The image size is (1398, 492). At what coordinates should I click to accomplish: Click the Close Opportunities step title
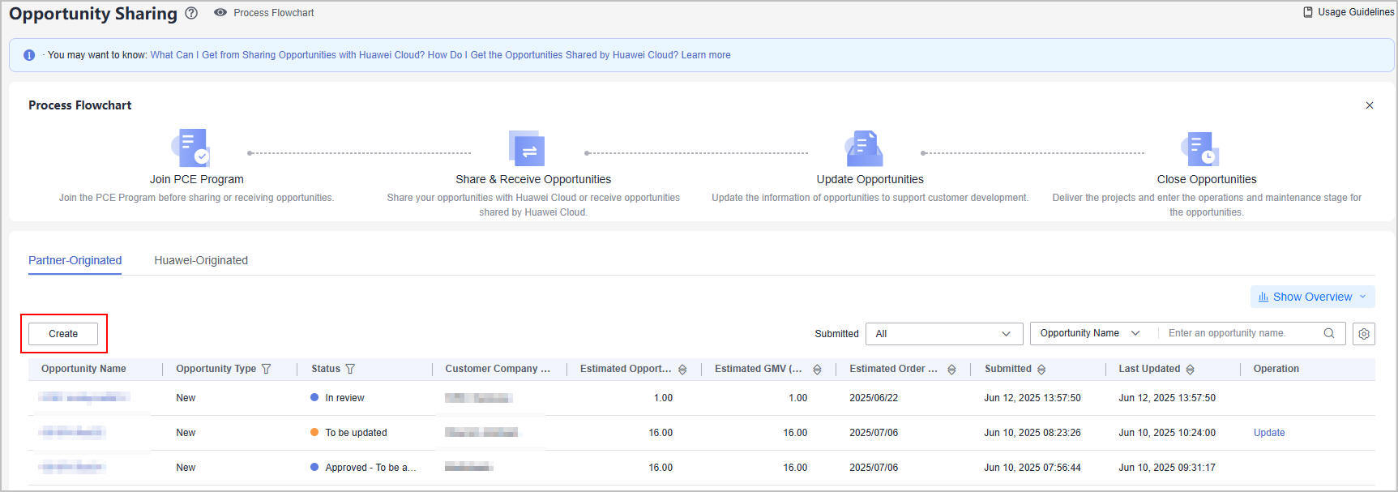coord(1207,179)
